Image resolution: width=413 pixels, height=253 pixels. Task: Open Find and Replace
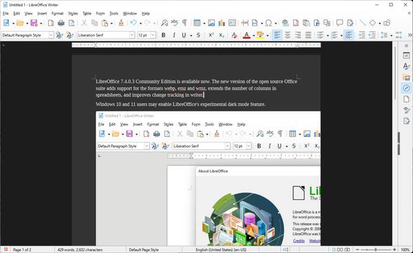165,23
